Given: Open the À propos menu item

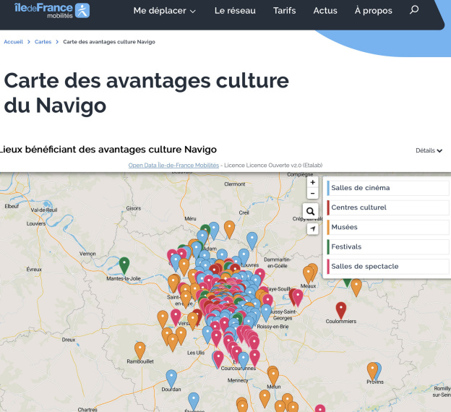Looking at the screenshot, I should tap(374, 11).
